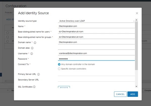The width and height of the screenshot is (151, 106).
Task: Focus the Password input field
Action: 96,59
